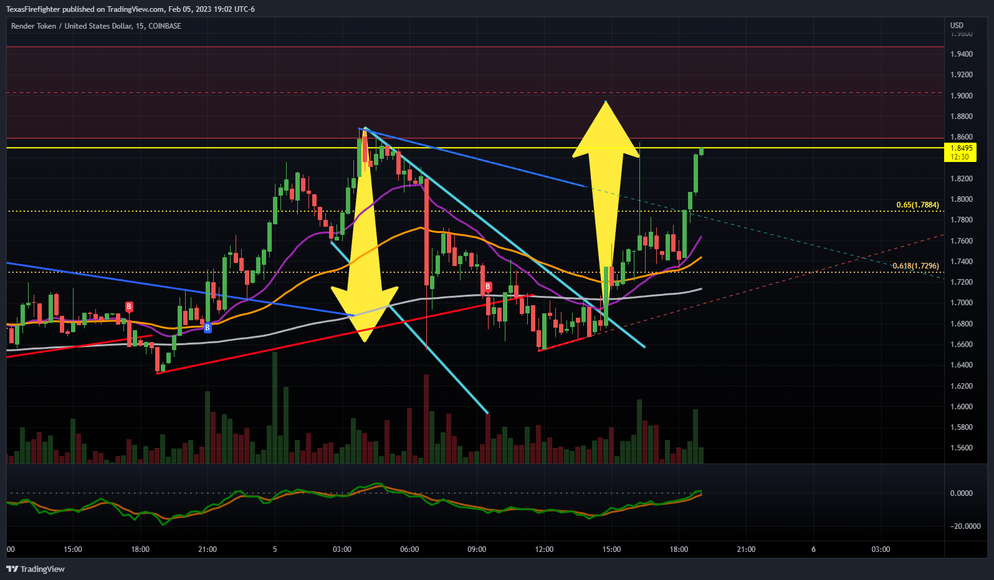Screen dimensions: 994x580
Task: Click the 1.7200 price axis label
Action: [x=961, y=282]
